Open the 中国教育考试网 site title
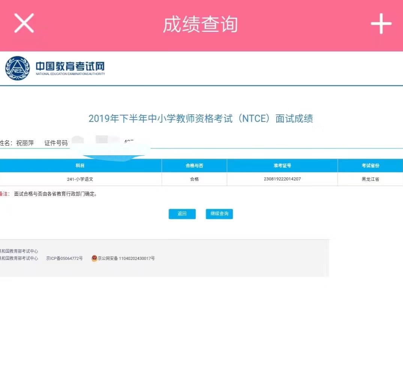 pos(70,67)
